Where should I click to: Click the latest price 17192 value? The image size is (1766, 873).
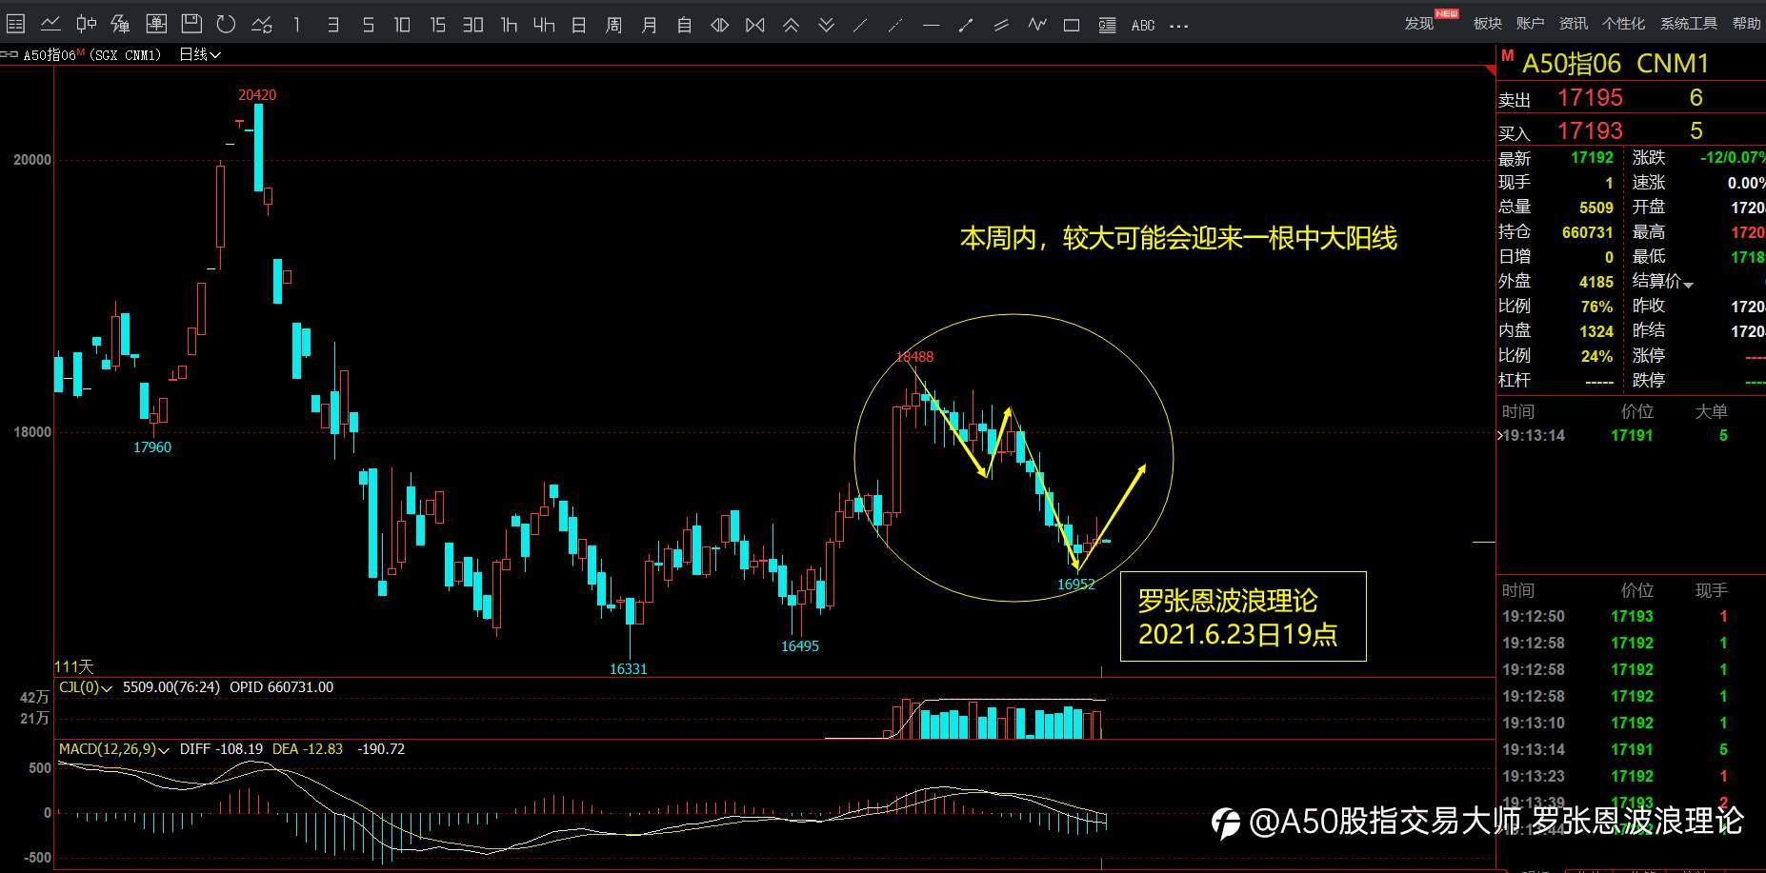point(1592,158)
